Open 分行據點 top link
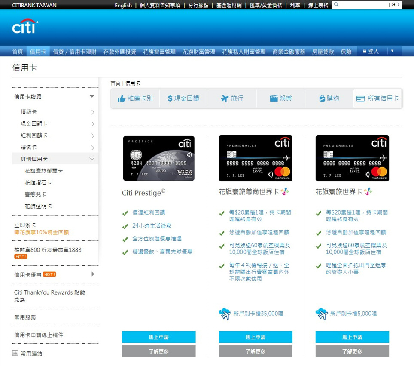The width and height of the screenshot is (414, 366). tap(198, 5)
